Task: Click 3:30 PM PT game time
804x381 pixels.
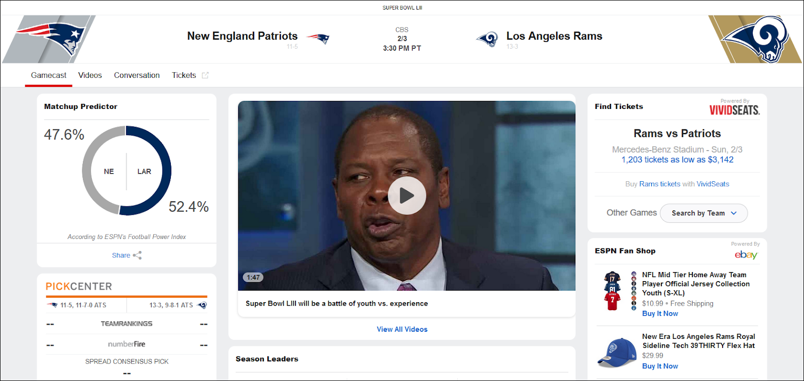Action: tap(402, 48)
